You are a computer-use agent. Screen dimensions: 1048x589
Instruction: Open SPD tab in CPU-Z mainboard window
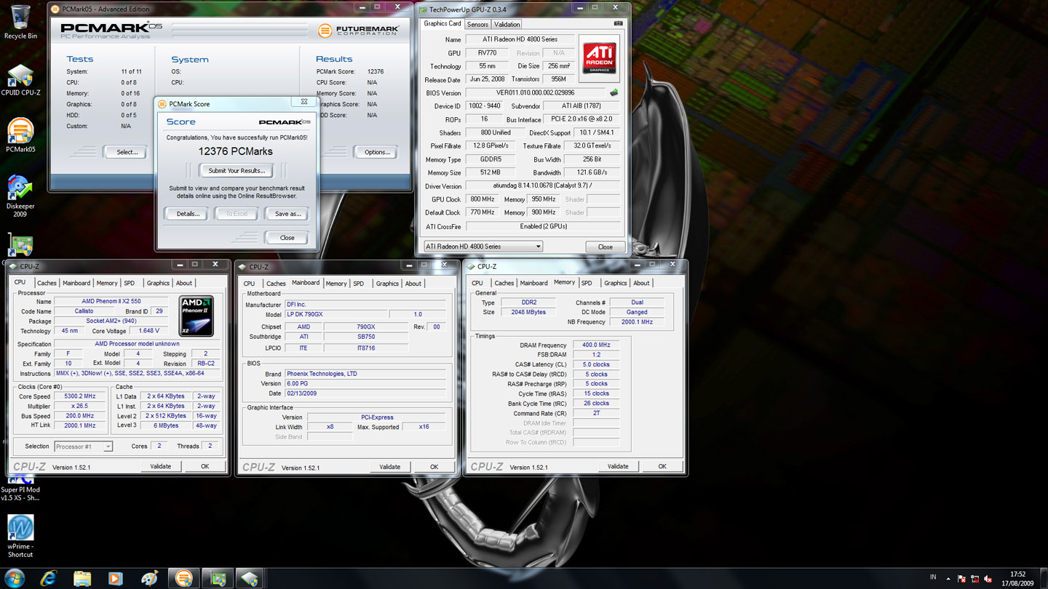click(359, 284)
